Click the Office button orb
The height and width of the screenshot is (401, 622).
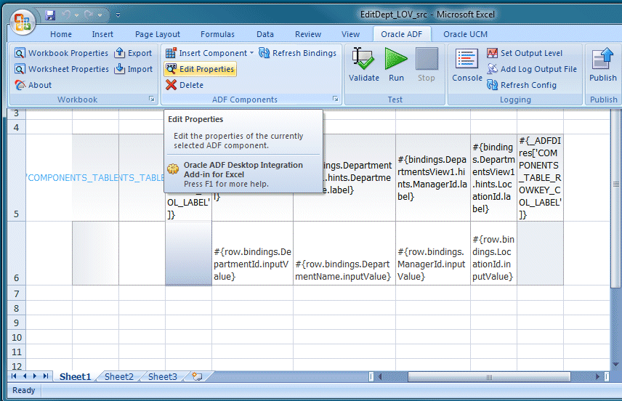coord(23,21)
